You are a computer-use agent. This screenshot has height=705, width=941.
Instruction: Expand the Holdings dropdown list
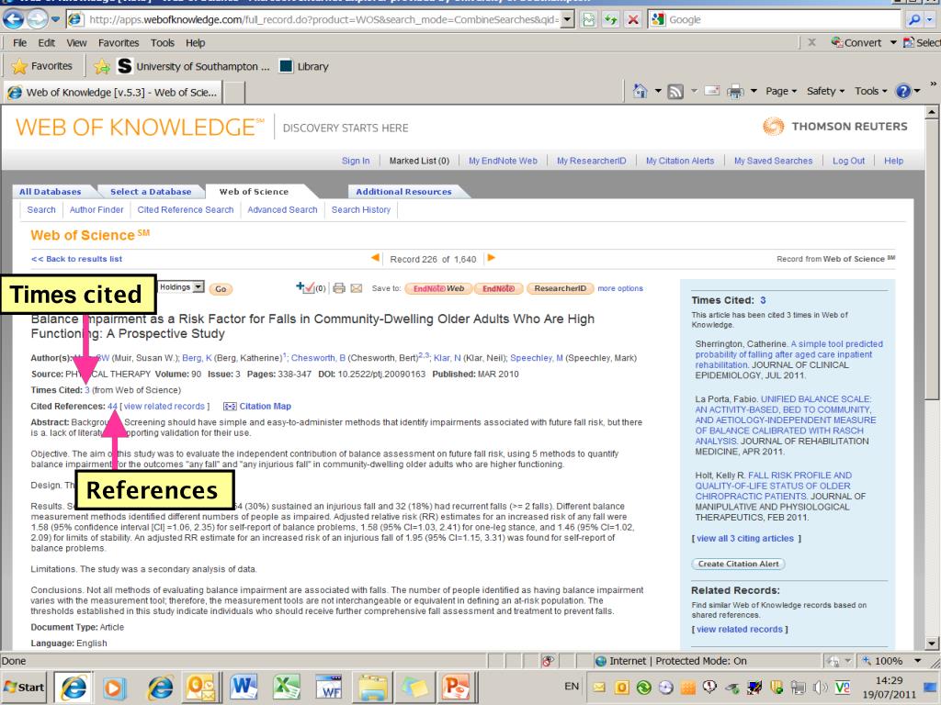[x=198, y=287]
